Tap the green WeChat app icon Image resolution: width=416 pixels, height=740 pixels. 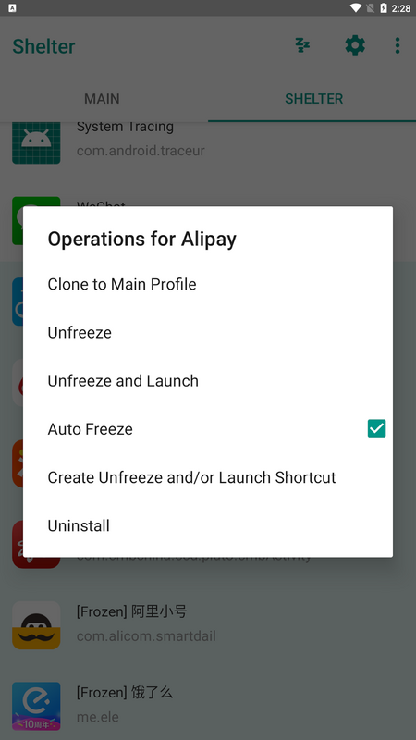click(36, 202)
